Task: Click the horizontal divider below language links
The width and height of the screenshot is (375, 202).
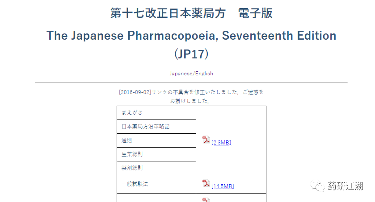Action: pos(191,83)
